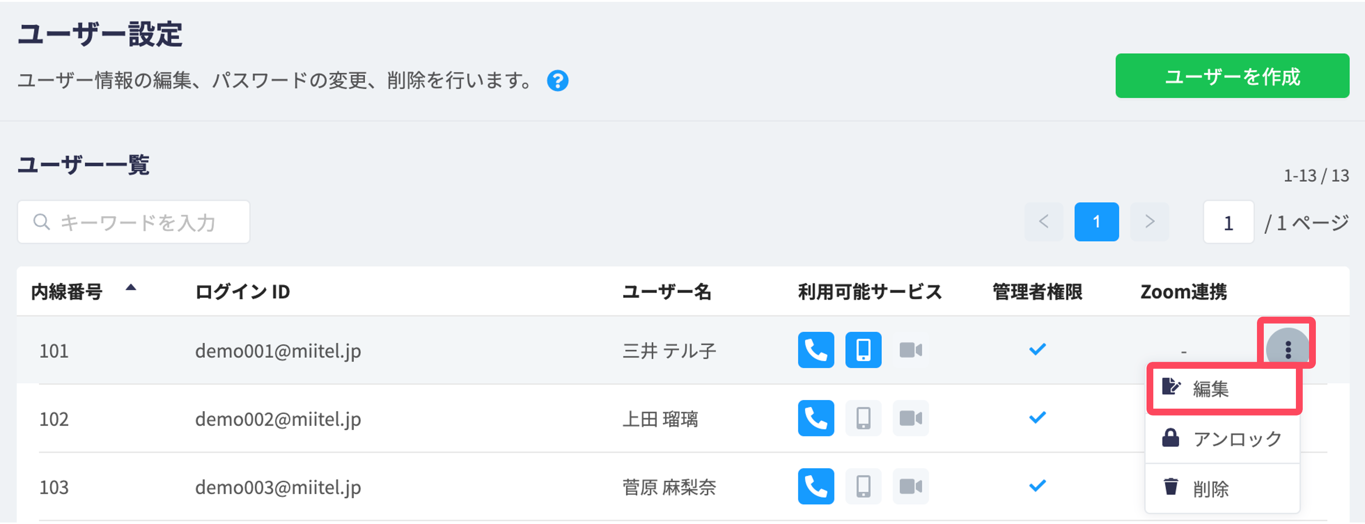Click page 1 pagination button
The width and height of the screenshot is (1365, 524).
1096,221
